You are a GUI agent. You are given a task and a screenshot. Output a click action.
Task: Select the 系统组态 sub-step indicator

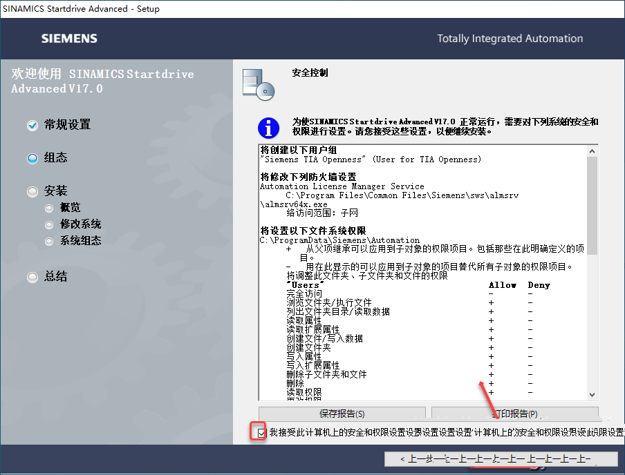(x=49, y=241)
